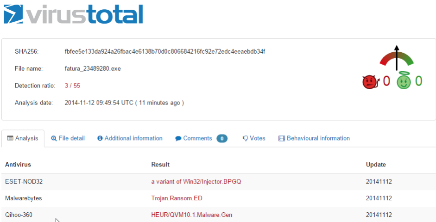Switch to the Votes tab

click(x=254, y=138)
